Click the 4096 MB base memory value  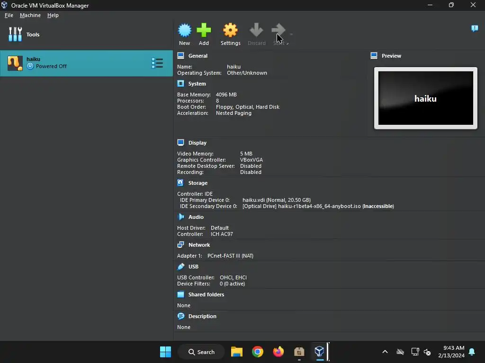point(226,95)
